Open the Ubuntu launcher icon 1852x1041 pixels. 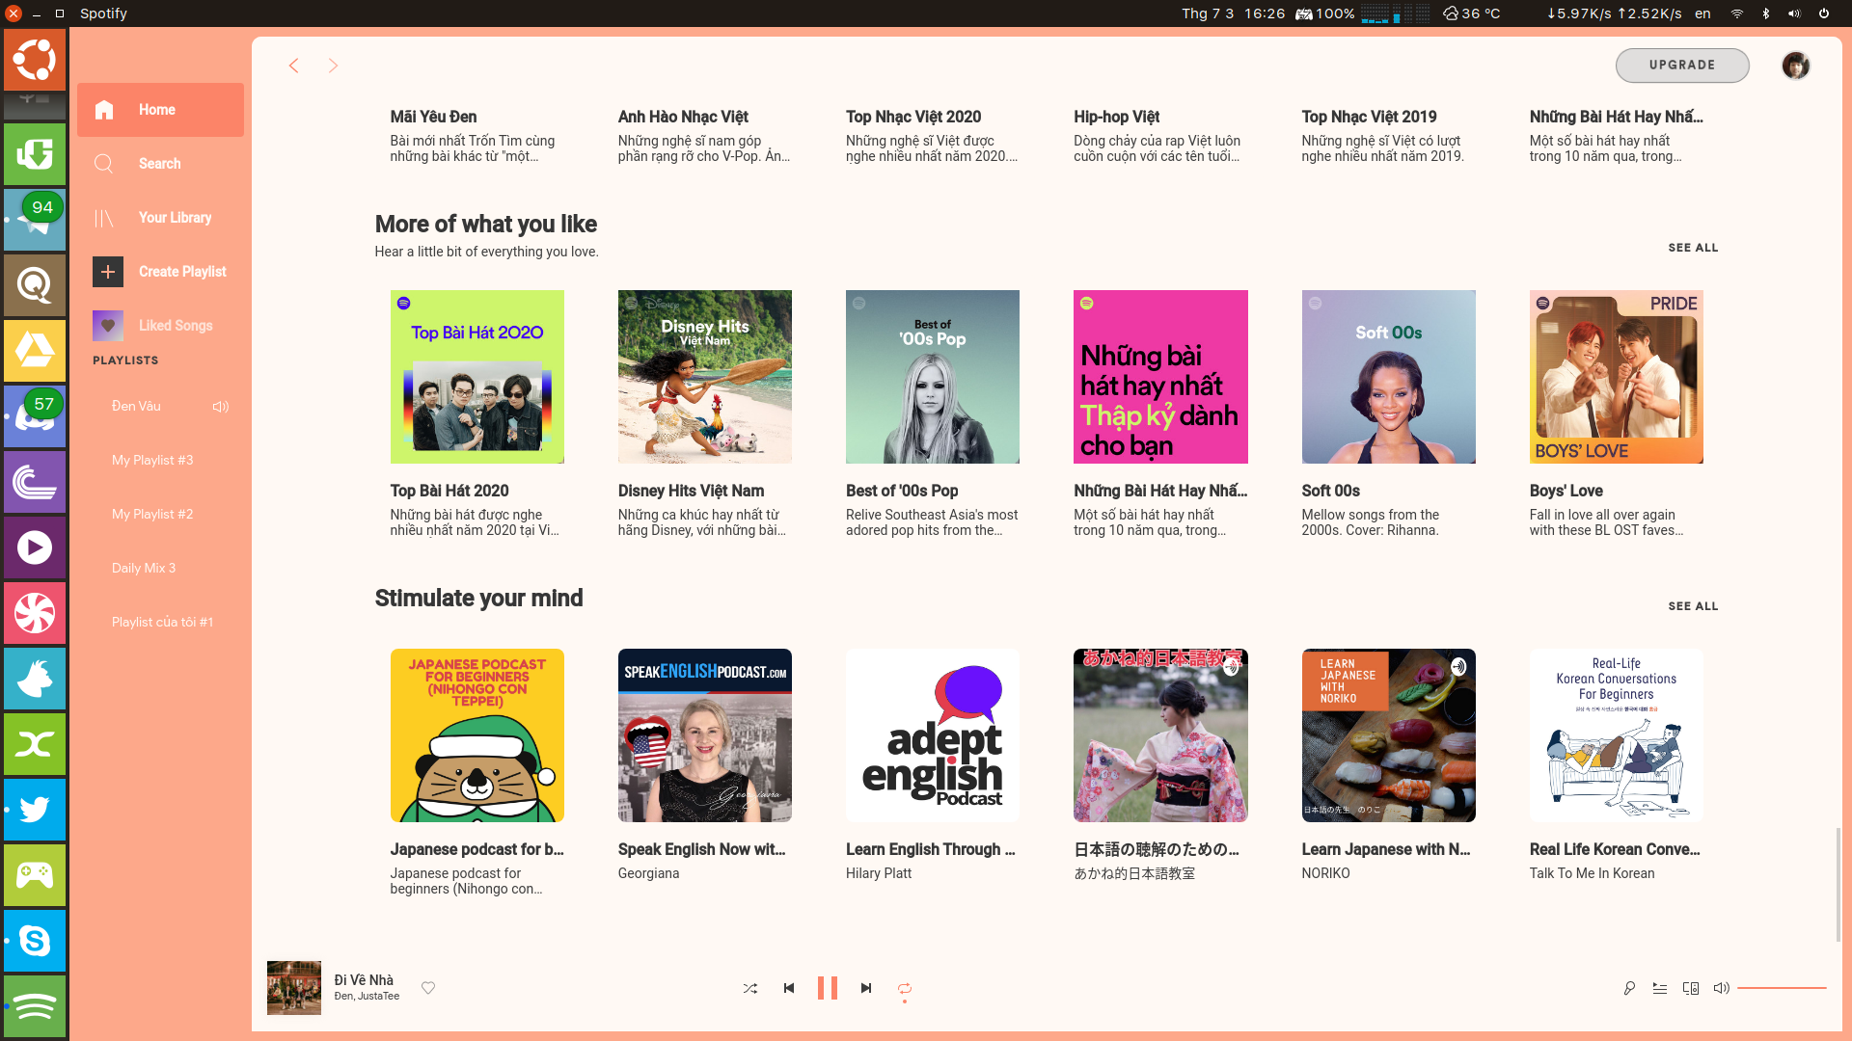(35, 60)
